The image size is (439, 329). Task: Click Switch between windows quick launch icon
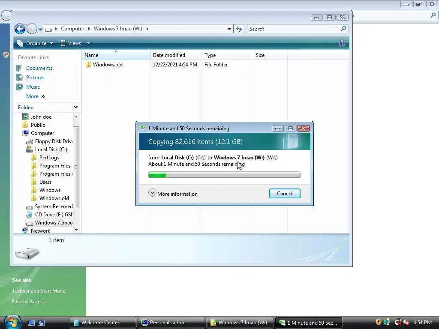point(41,323)
